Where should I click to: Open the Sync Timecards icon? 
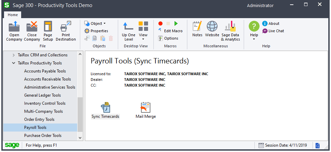pos(105,110)
